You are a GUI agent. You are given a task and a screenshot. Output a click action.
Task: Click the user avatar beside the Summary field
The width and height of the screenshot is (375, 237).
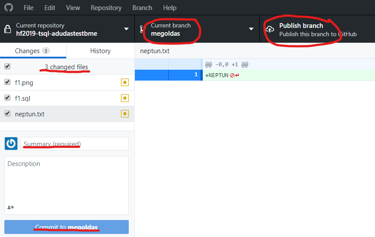11,143
